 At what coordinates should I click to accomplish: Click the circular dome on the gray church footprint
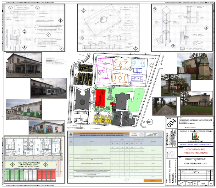tap(82, 102)
